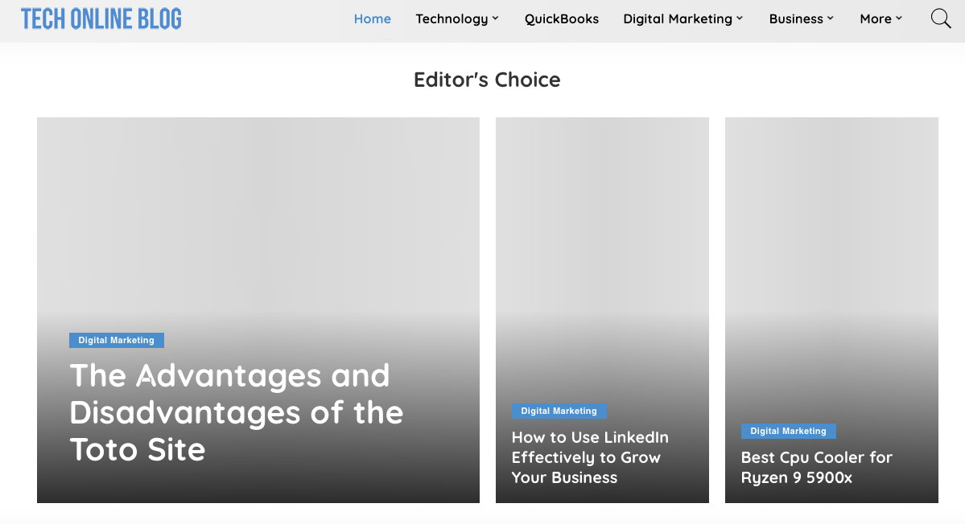
Task: Expand the Business menu chevron
Action: click(x=831, y=18)
